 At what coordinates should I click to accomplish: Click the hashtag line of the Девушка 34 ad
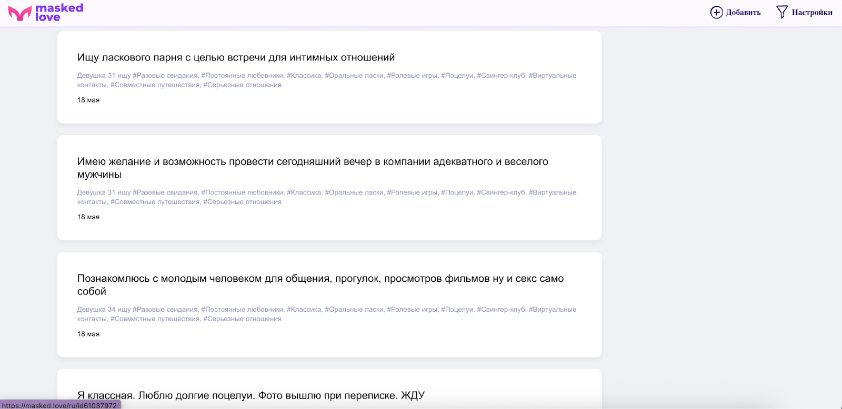tap(327, 314)
